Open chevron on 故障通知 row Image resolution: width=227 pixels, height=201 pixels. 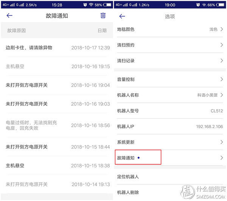(x=222, y=158)
